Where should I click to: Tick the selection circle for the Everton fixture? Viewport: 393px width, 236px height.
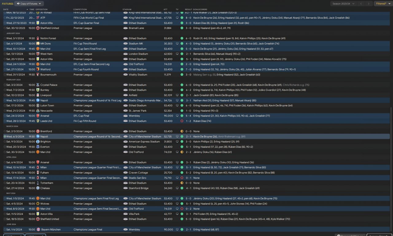tap(5, 147)
